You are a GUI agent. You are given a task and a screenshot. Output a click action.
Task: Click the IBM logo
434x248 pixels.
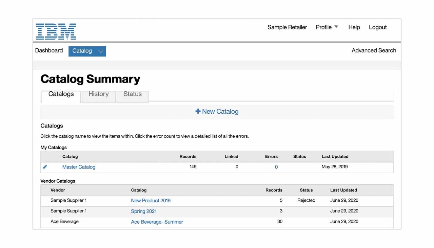(x=56, y=30)
